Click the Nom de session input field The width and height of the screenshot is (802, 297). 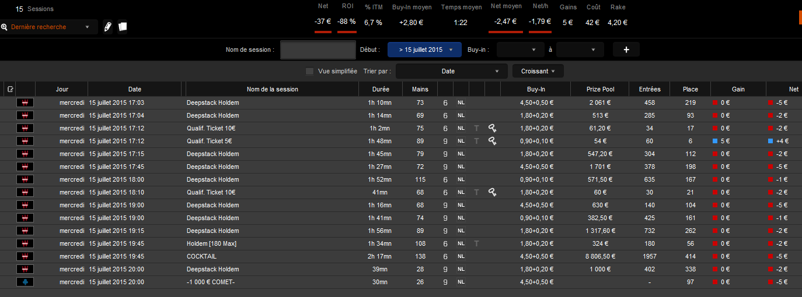(318, 49)
